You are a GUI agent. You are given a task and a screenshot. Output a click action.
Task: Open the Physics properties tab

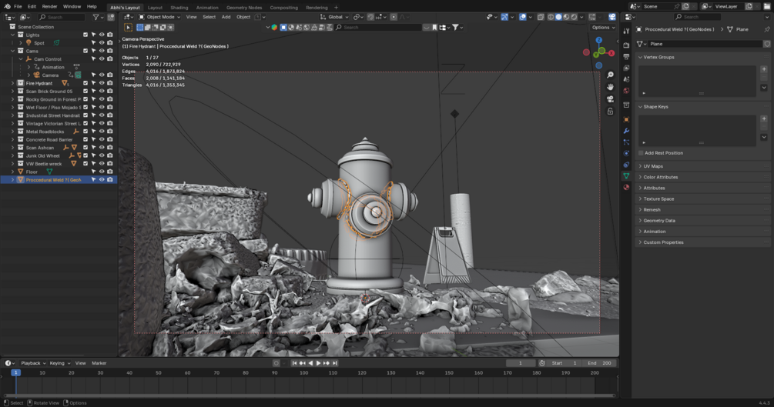(626, 153)
